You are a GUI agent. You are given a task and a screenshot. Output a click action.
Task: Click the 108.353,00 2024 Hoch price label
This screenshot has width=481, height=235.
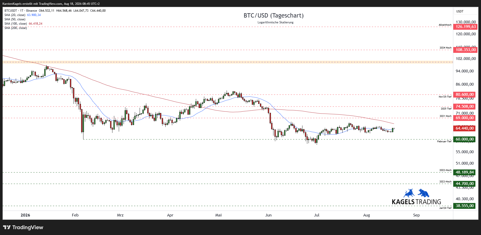pos(465,50)
